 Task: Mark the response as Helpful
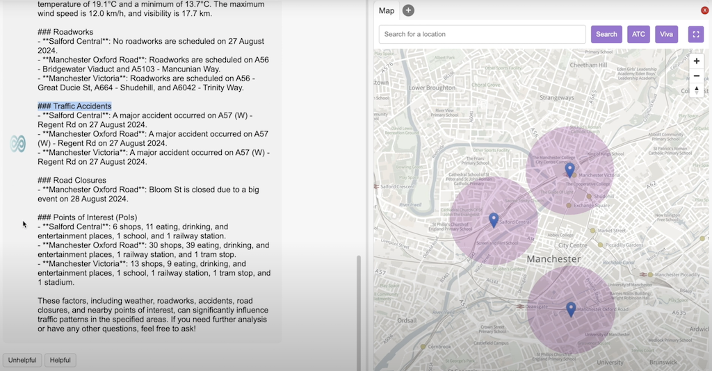tap(60, 360)
